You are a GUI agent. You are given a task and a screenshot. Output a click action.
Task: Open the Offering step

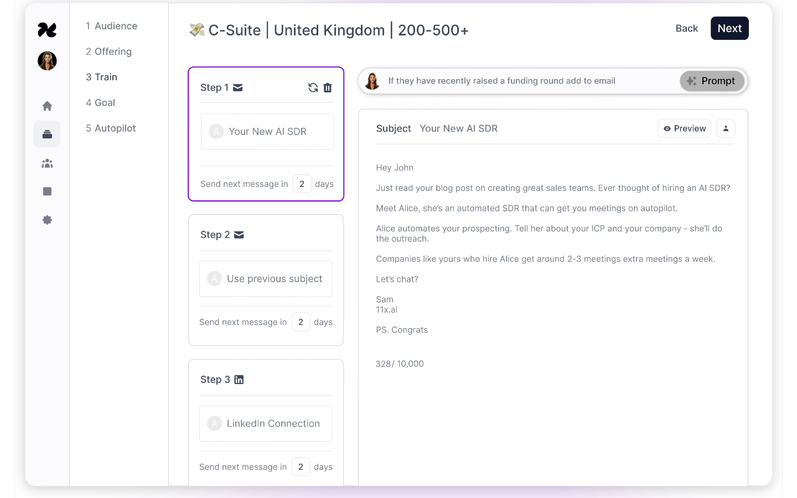click(x=108, y=51)
